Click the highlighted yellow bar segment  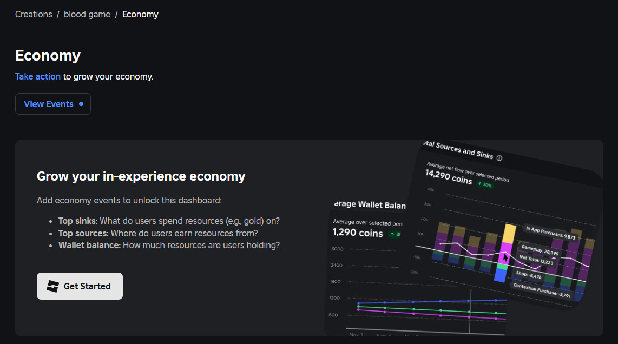[x=509, y=233]
